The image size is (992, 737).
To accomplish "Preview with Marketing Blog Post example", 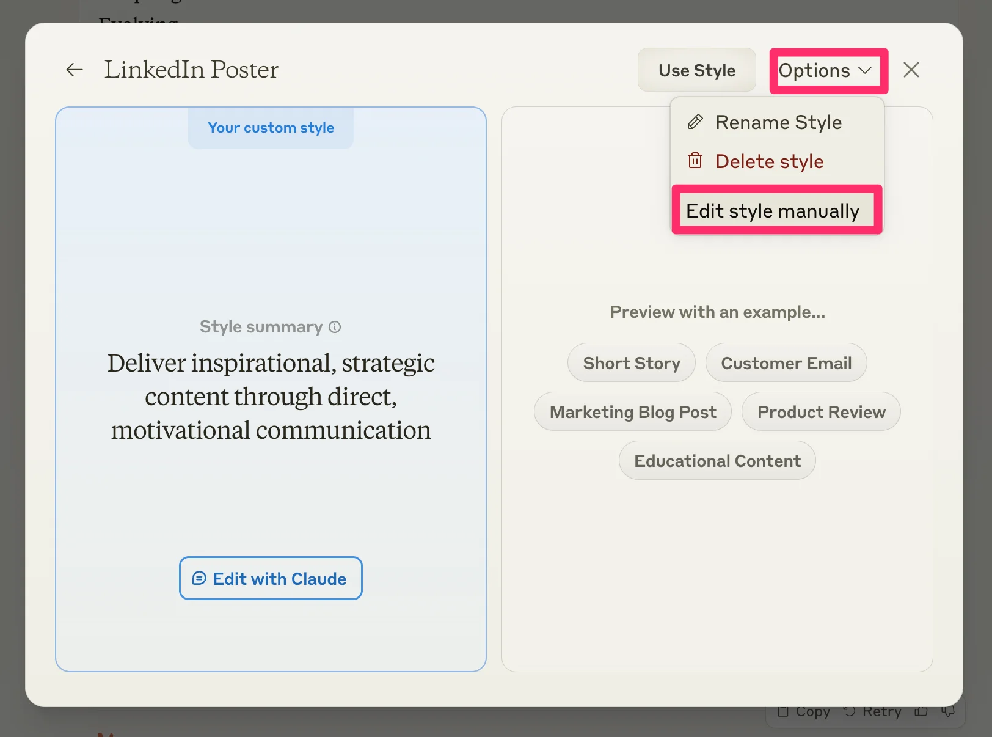I will pyautogui.click(x=633, y=412).
